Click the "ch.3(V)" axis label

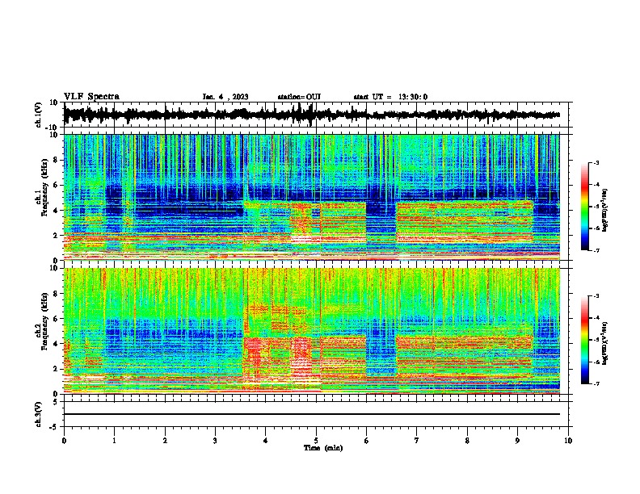[39, 414]
